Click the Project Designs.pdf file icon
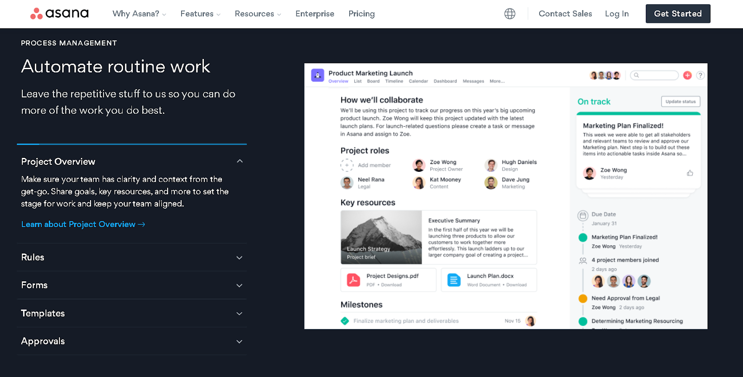The width and height of the screenshot is (743, 377). pyautogui.click(x=354, y=280)
